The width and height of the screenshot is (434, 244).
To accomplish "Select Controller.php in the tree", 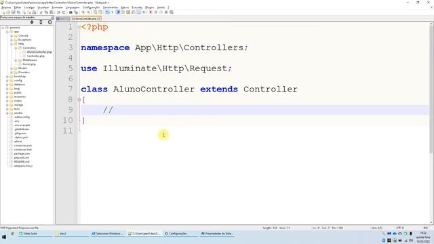I will 35,56.
